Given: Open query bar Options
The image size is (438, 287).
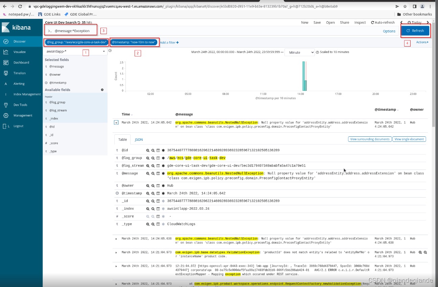Looking at the screenshot, I should pyautogui.click(x=389, y=31).
